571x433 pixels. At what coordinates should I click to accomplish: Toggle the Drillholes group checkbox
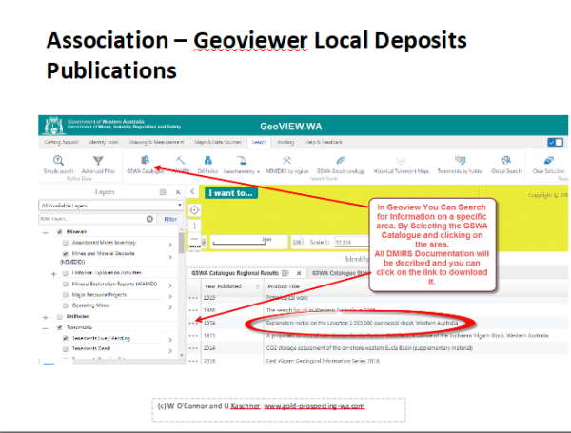click(x=59, y=317)
